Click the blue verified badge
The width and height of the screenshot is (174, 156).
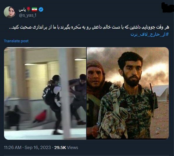[x=41, y=9]
